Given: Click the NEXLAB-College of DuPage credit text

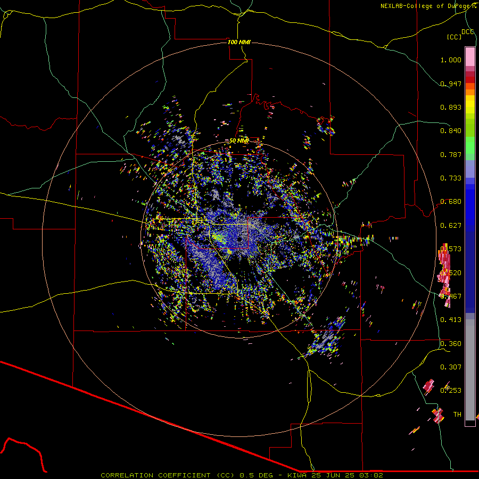Looking at the screenshot, I should point(428,6).
